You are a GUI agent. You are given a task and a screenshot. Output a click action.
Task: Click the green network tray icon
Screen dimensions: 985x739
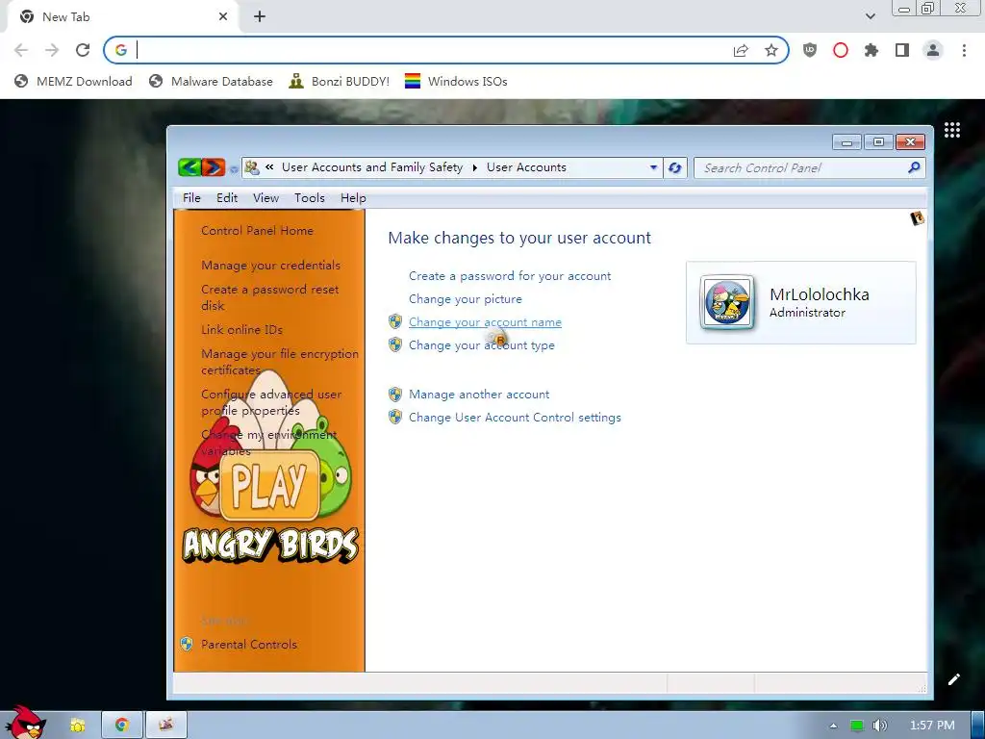(857, 726)
